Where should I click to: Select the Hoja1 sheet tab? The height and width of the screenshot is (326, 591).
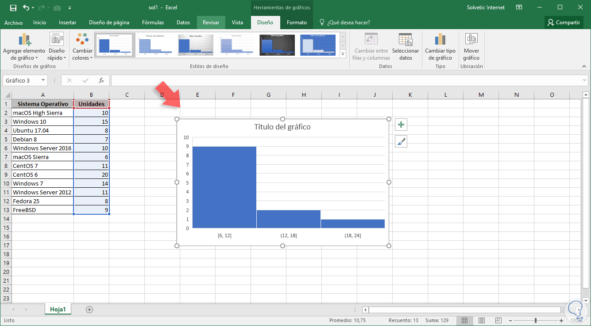coord(58,309)
